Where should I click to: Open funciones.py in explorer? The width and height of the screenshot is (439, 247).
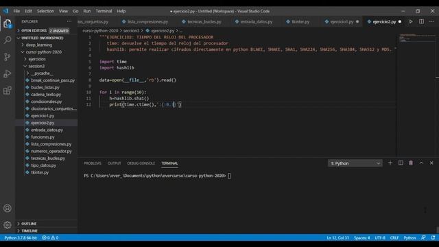click(46, 137)
